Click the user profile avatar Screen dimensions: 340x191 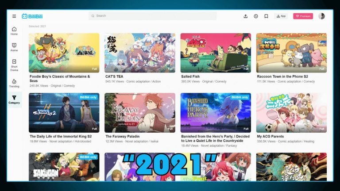click(x=321, y=16)
